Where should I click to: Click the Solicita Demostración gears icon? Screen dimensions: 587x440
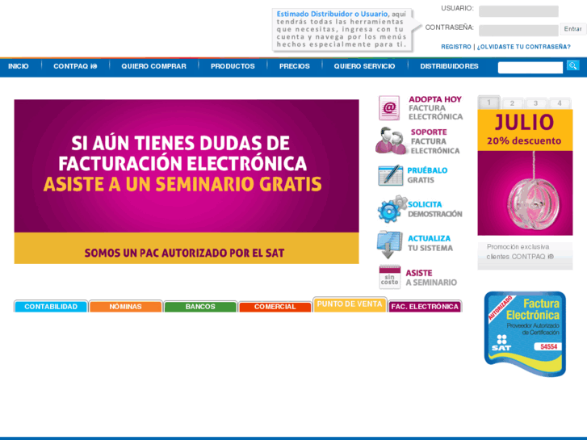[392, 208]
